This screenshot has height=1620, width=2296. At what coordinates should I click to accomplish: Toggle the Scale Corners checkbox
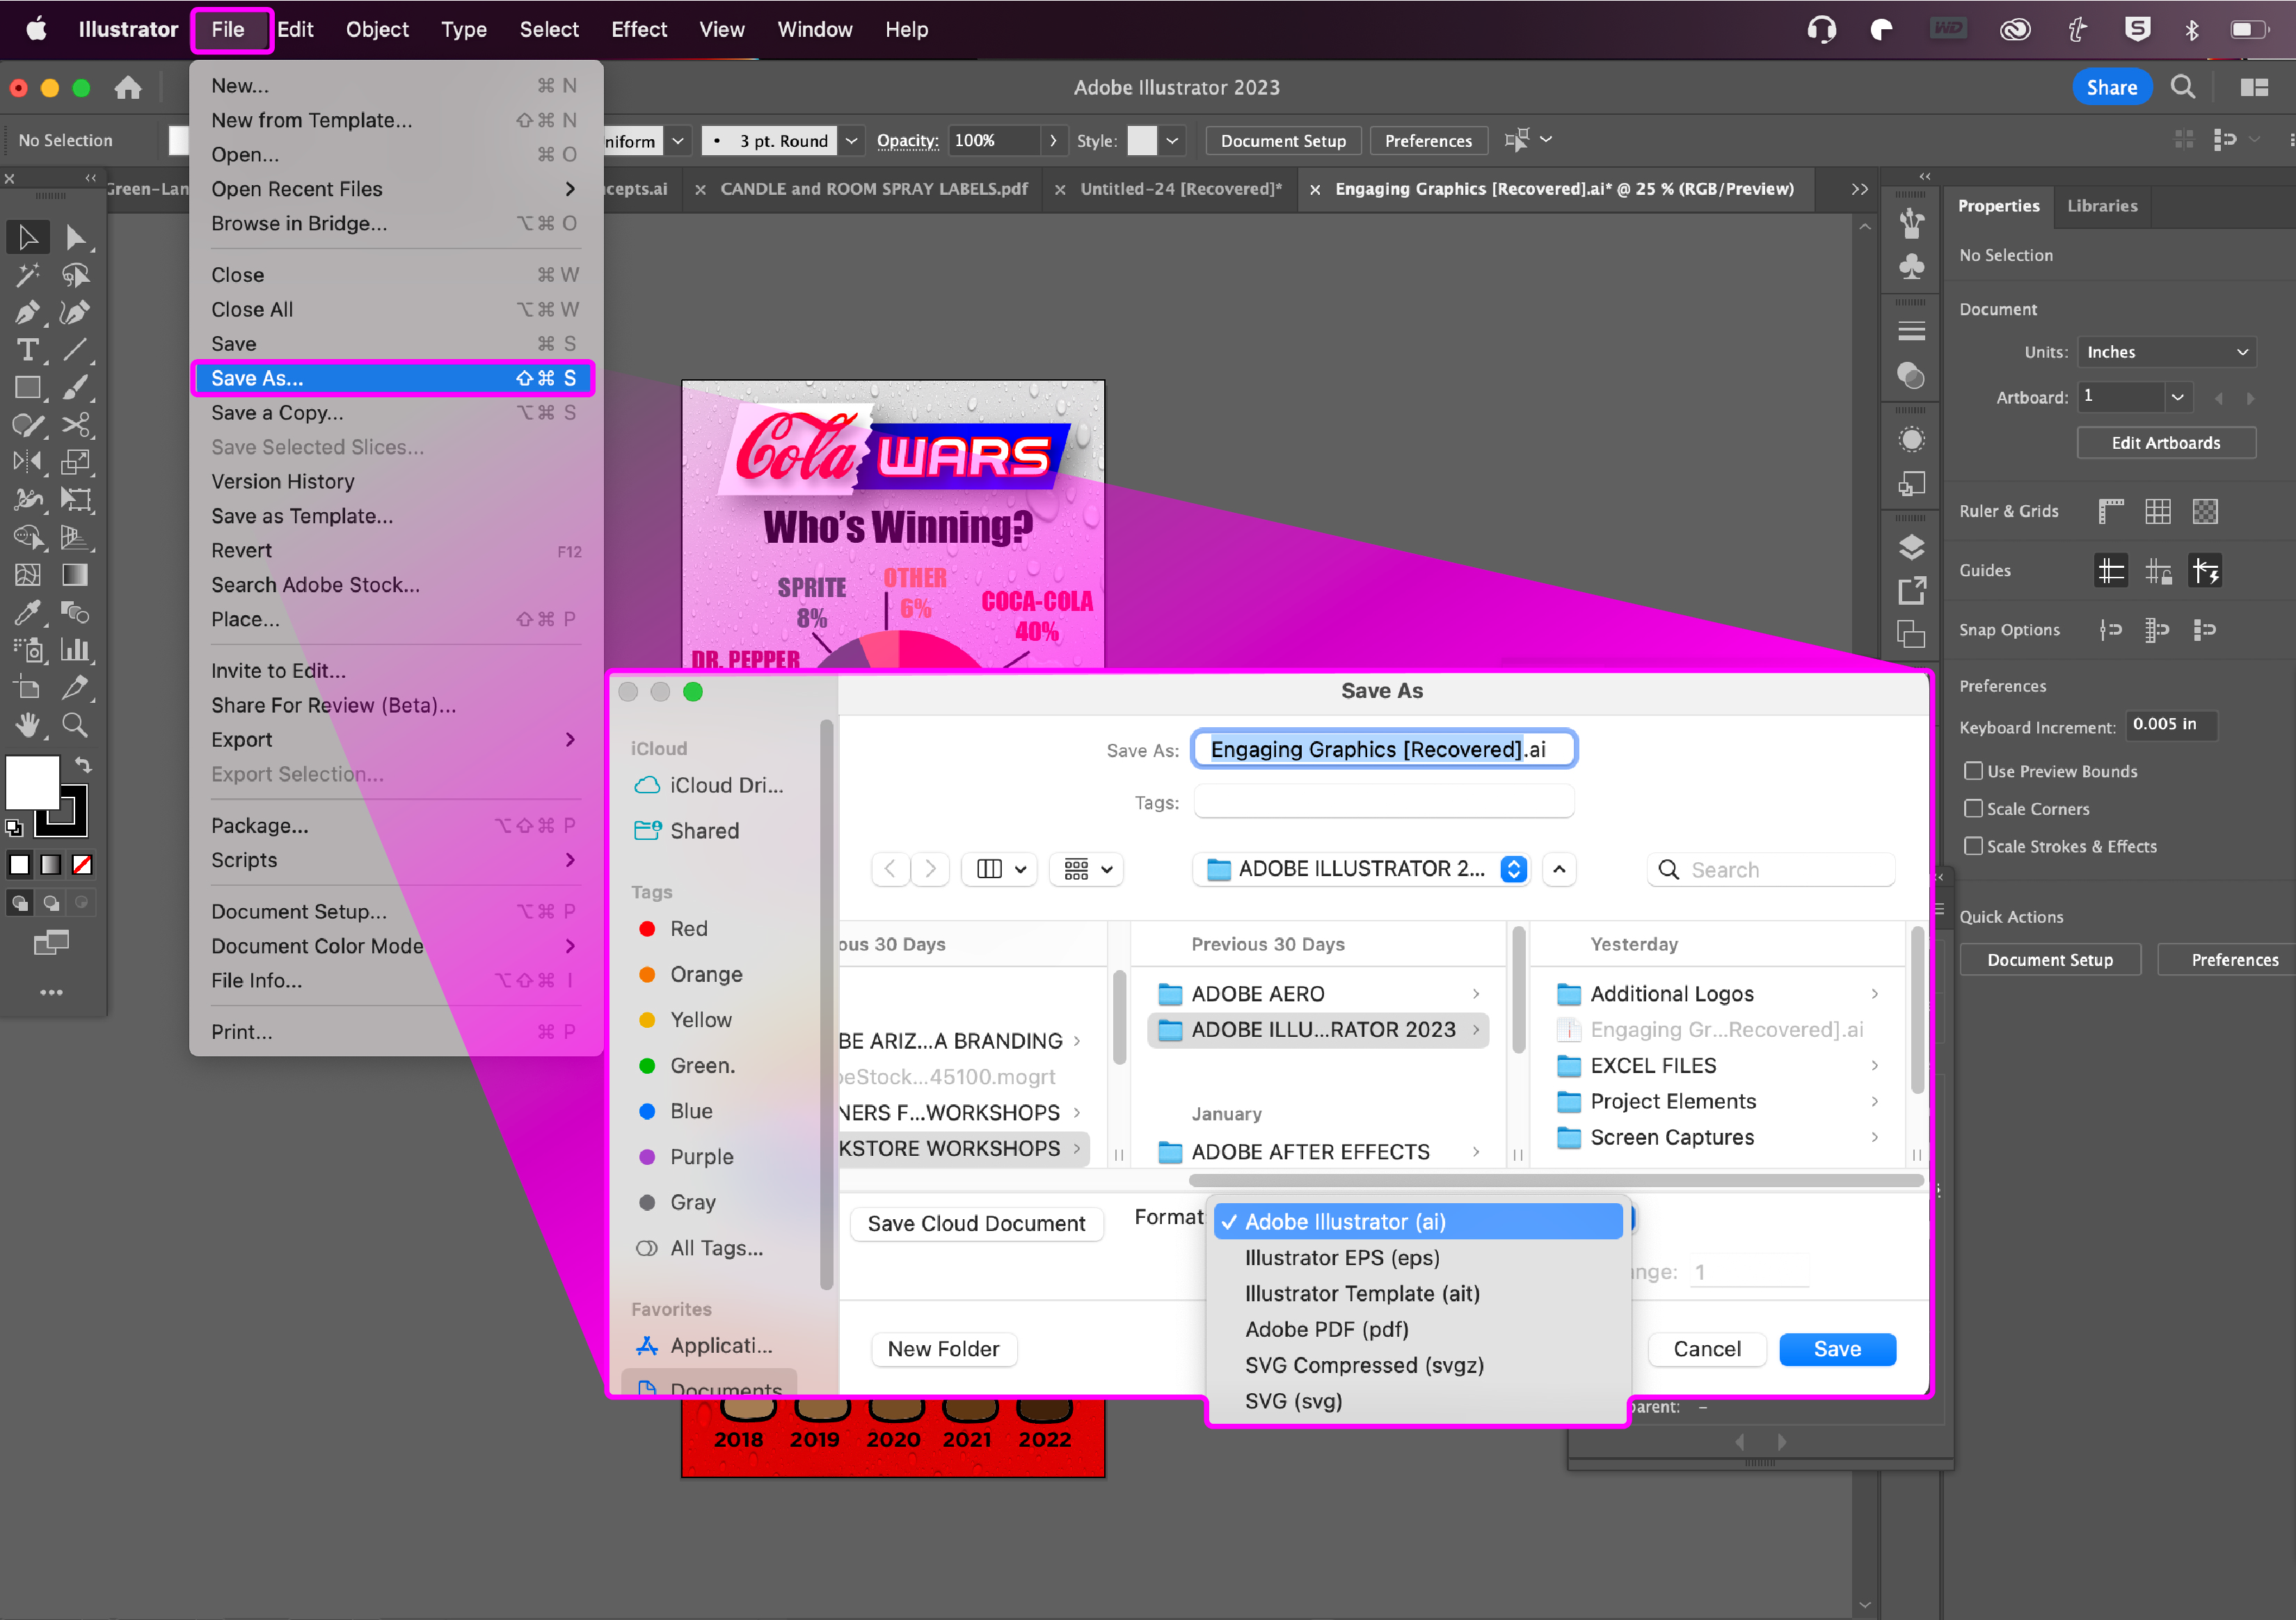click(x=1973, y=808)
